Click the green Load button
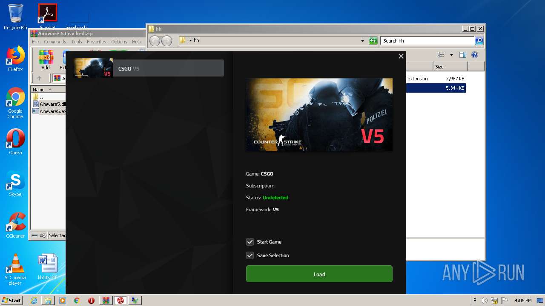545x306 pixels. point(319,274)
